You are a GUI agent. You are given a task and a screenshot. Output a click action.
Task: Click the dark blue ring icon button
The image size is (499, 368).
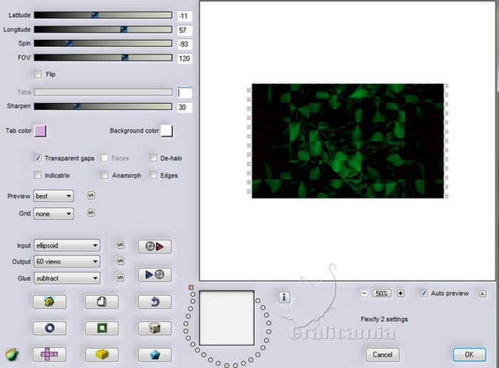(x=49, y=328)
